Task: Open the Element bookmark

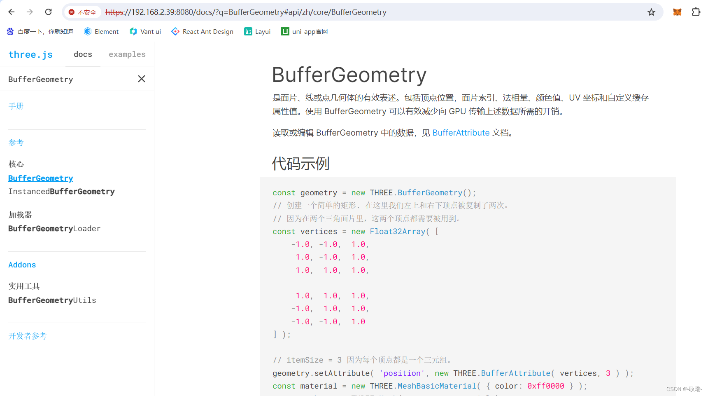Action: point(101,31)
